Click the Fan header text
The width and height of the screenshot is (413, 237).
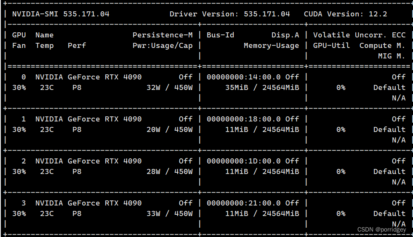(x=19, y=45)
